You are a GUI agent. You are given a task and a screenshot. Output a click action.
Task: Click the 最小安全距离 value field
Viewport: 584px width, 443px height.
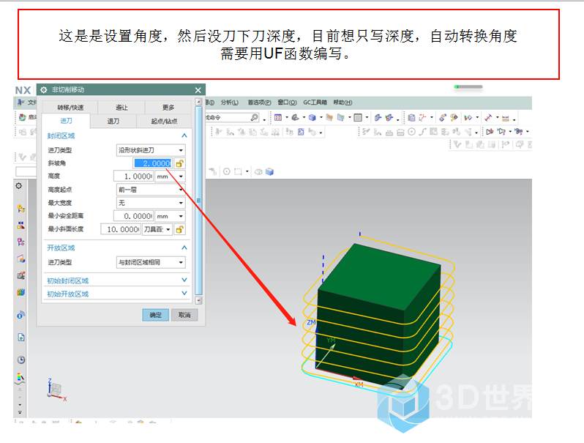point(134,216)
